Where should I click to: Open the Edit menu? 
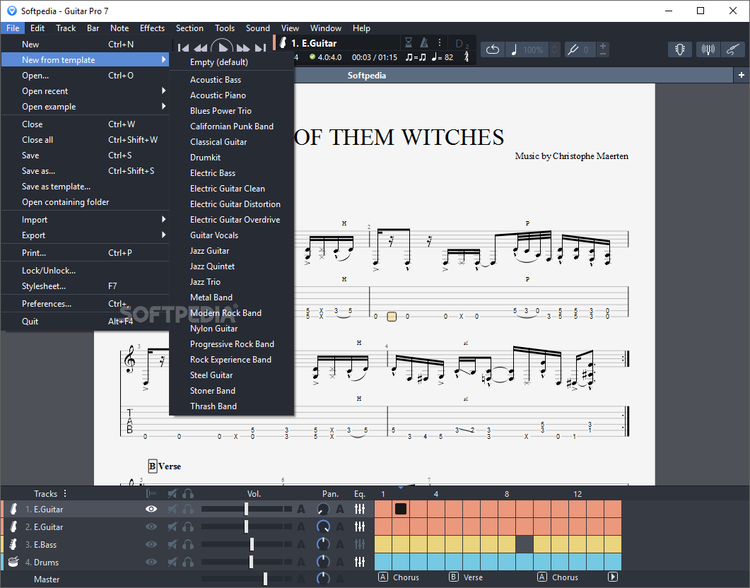click(x=37, y=28)
